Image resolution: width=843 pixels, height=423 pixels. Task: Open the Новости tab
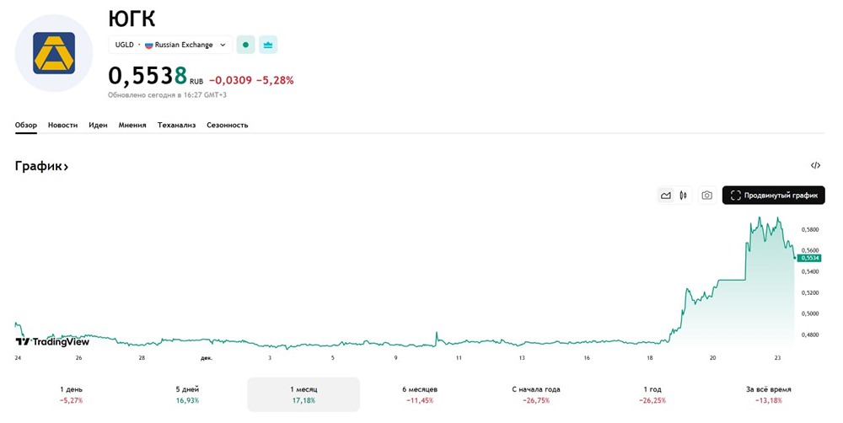click(x=62, y=125)
